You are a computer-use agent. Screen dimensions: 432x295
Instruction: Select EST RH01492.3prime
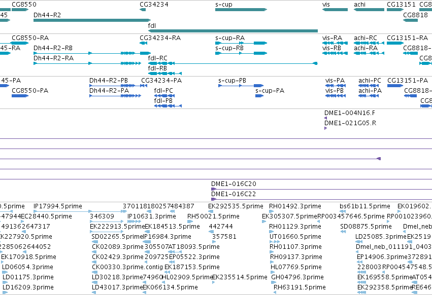[295, 206]
